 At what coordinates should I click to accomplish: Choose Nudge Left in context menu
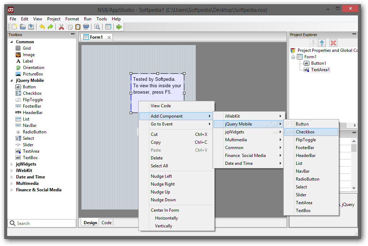click(x=176, y=176)
